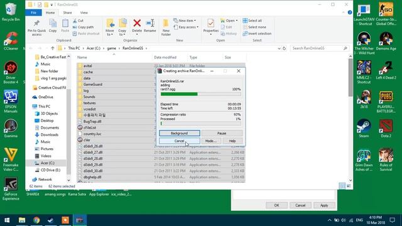Click OK in the background dialog
402x226 pixels.
[276, 205]
